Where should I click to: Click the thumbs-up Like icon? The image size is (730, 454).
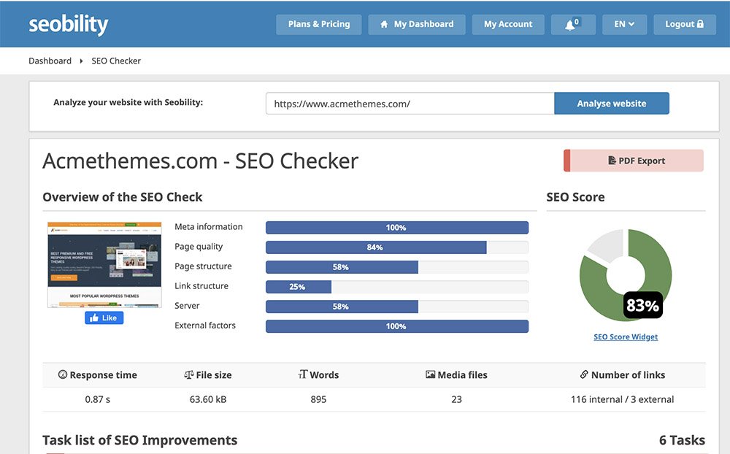pyautogui.click(x=94, y=318)
